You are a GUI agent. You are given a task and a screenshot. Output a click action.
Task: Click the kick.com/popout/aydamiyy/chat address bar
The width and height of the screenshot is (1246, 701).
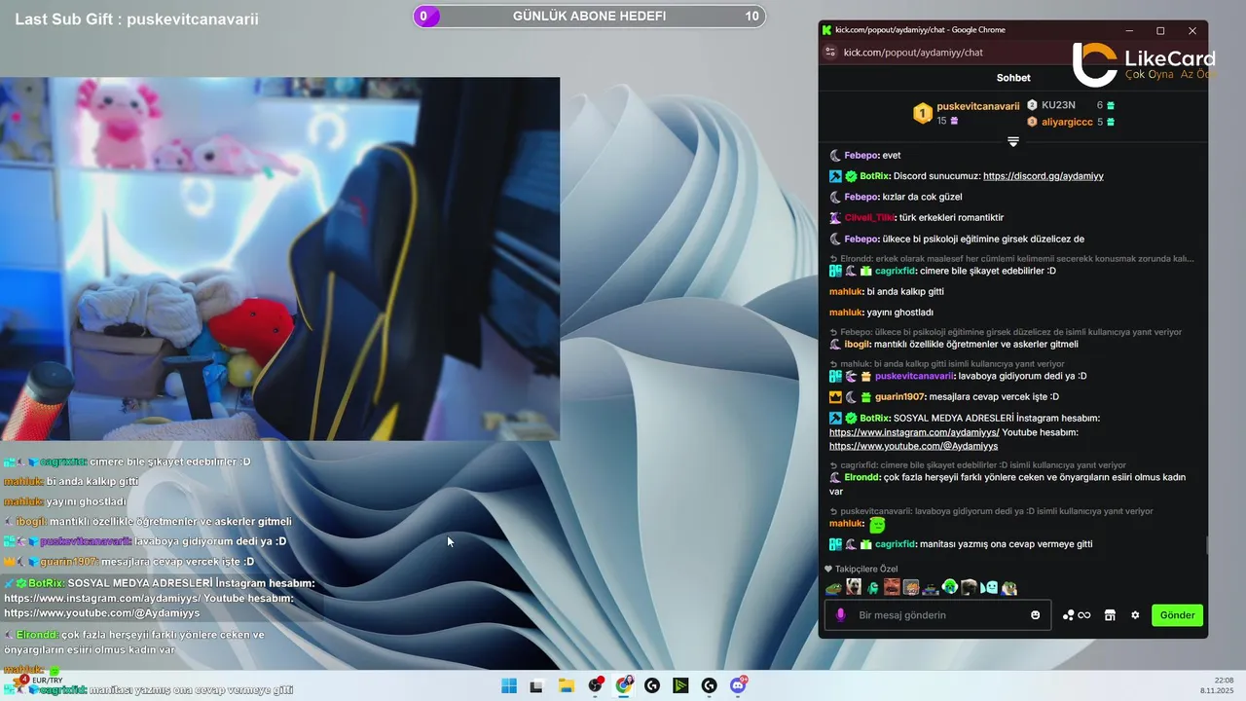pyautogui.click(x=913, y=53)
